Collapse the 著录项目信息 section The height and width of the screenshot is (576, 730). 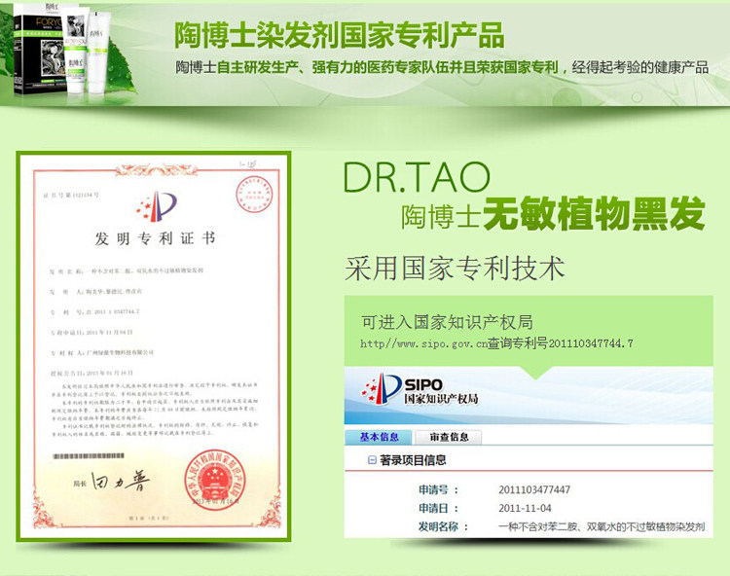click(x=372, y=460)
